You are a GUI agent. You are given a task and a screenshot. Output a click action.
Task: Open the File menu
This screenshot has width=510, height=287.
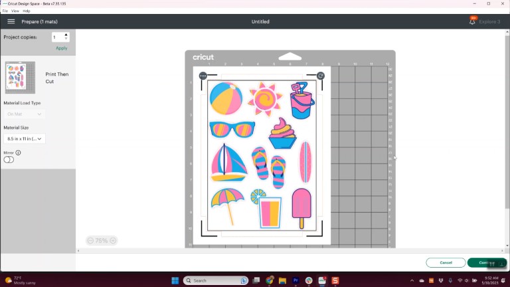click(5, 11)
